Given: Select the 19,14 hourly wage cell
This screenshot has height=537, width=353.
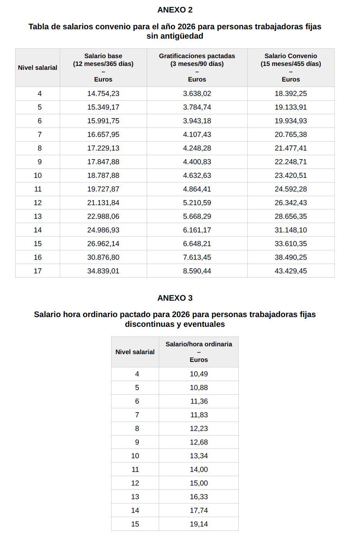Looking at the screenshot, I should pyautogui.click(x=199, y=524).
